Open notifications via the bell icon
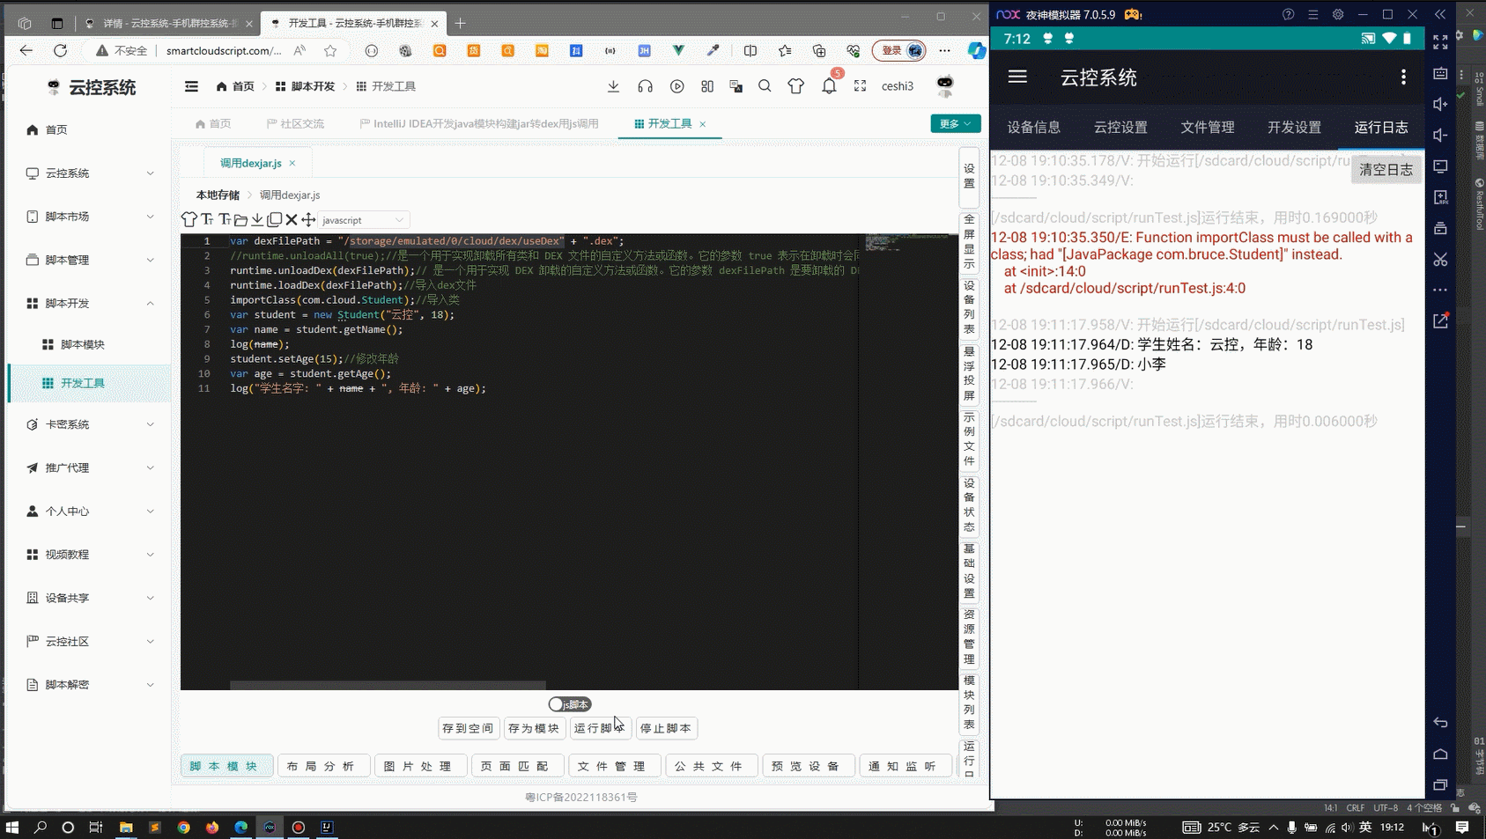The image size is (1486, 839). tap(828, 85)
